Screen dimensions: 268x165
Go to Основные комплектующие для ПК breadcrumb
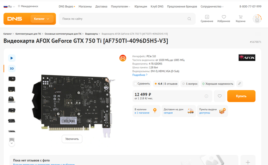pyautogui.click(x=63, y=34)
